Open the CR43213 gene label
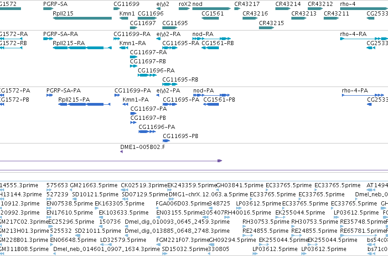388x256 pixels. point(304,13)
